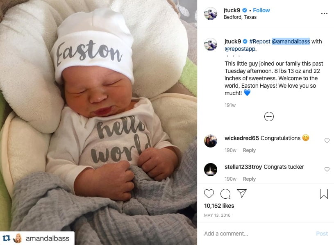Like the wickedred65 comment
The height and width of the screenshot is (245, 334).
[327, 141]
